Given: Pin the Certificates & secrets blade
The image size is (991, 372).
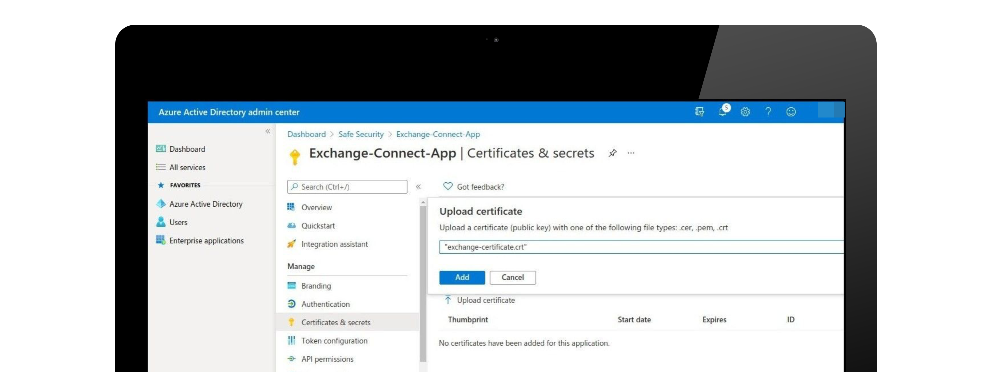Looking at the screenshot, I should [612, 153].
